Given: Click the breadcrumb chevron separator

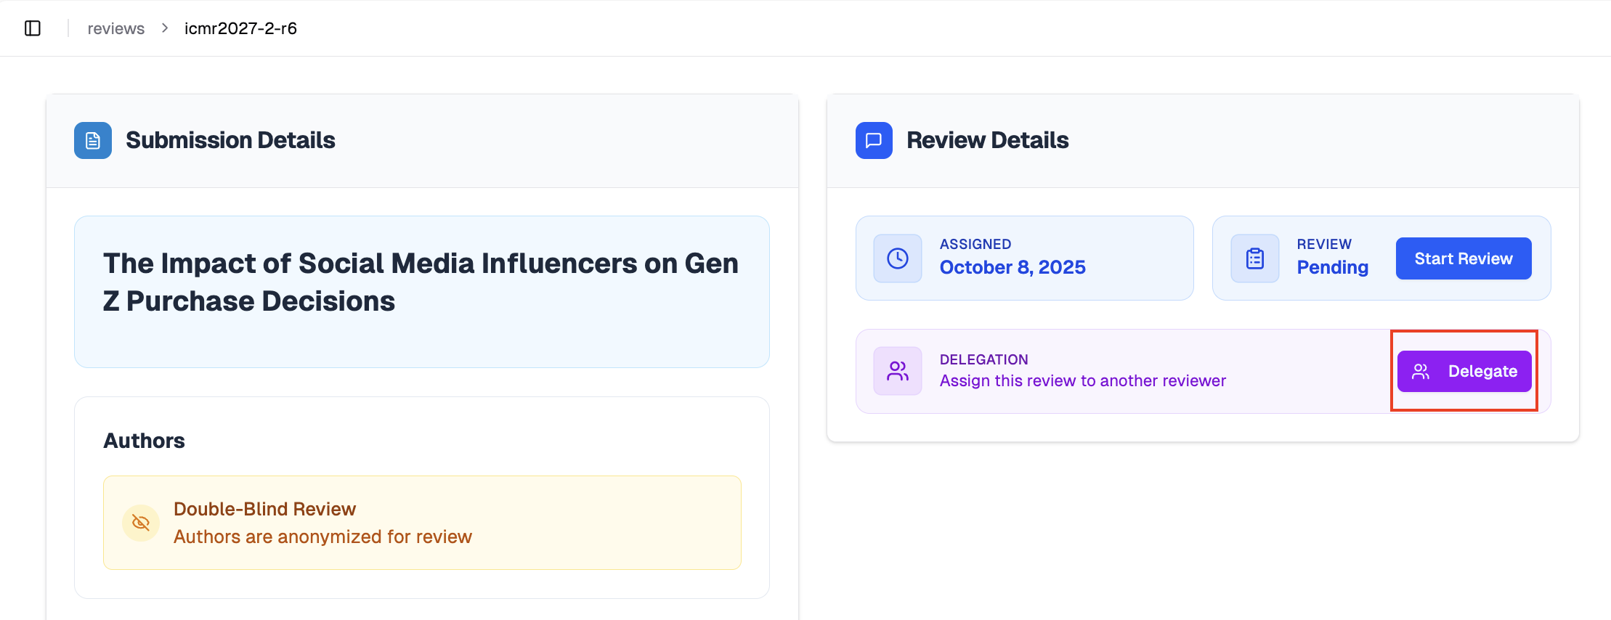Looking at the screenshot, I should (165, 28).
